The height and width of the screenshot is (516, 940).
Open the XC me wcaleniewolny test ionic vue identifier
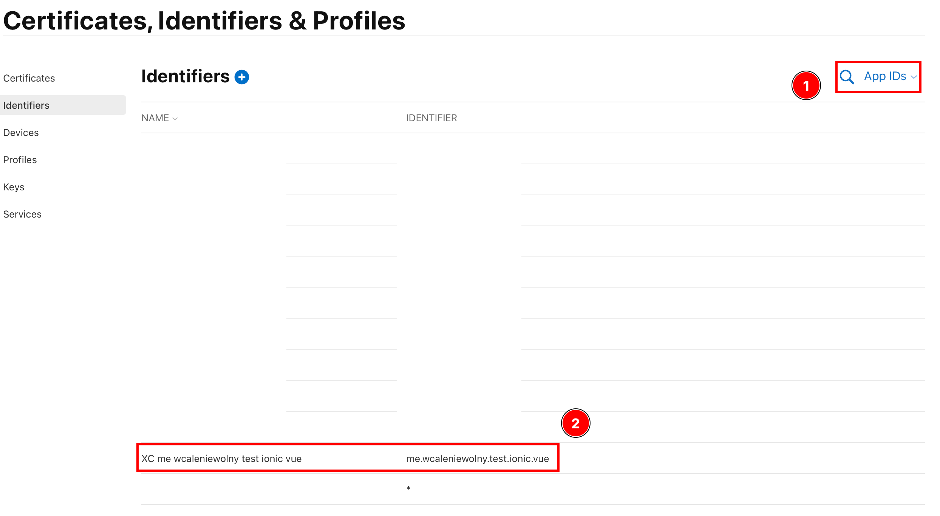pyautogui.click(x=222, y=458)
